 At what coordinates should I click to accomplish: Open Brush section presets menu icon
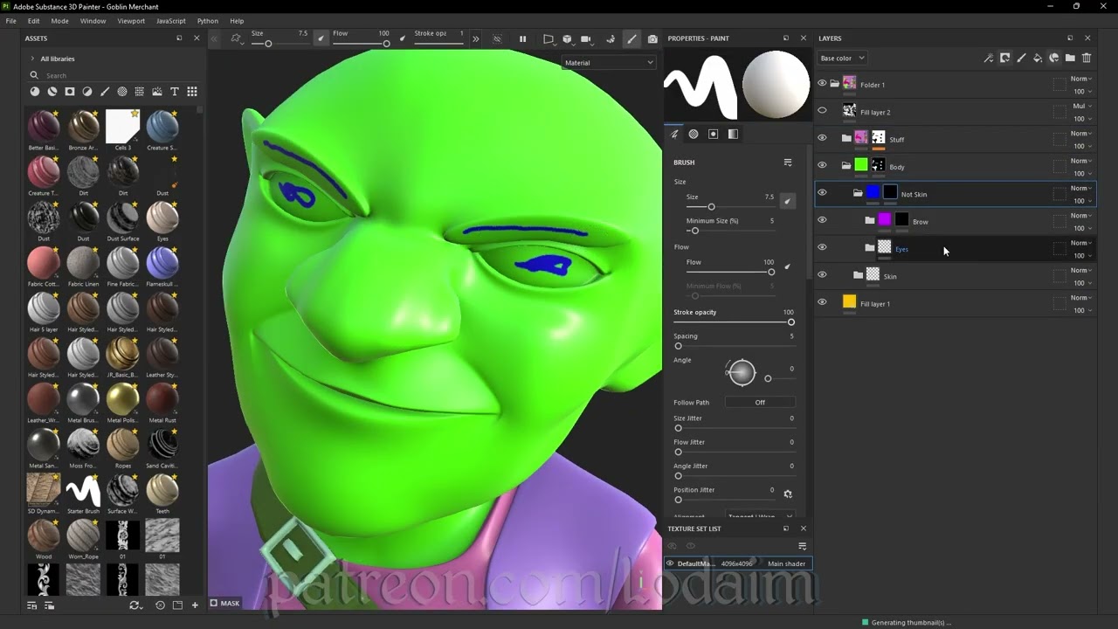pos(787,162)
